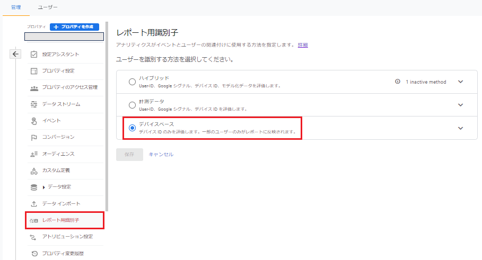Image resolution: width=482 pixels, height=260 pixels.
Task: Select the ハイブリッド radio button
Action: pyautogui.click(x=132, y=82)
